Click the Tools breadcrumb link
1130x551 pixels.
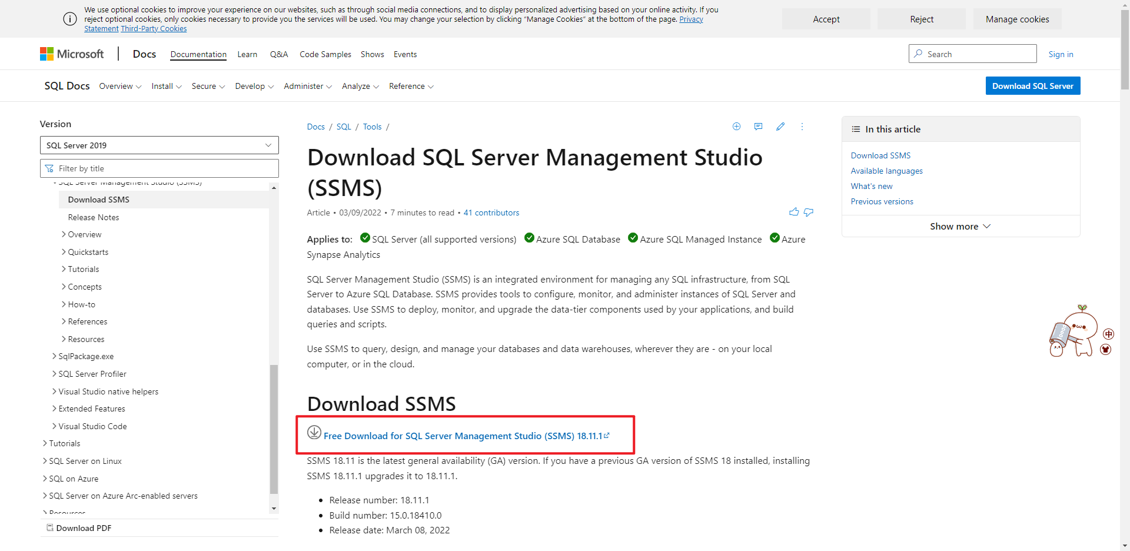tap(372, 127)
